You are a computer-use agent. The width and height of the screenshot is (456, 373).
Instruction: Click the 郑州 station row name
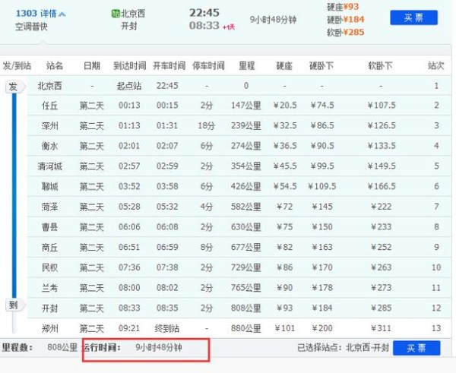pyautogui.click(x=49, y=328)
